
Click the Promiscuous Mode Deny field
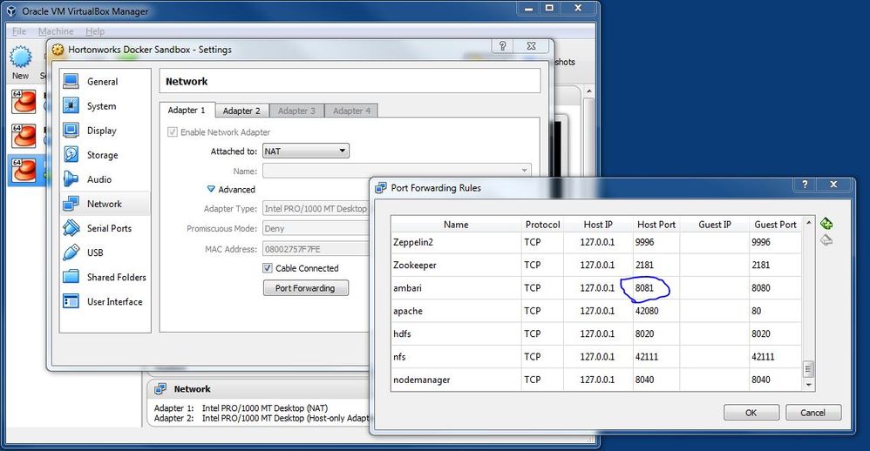click(315, 228)
